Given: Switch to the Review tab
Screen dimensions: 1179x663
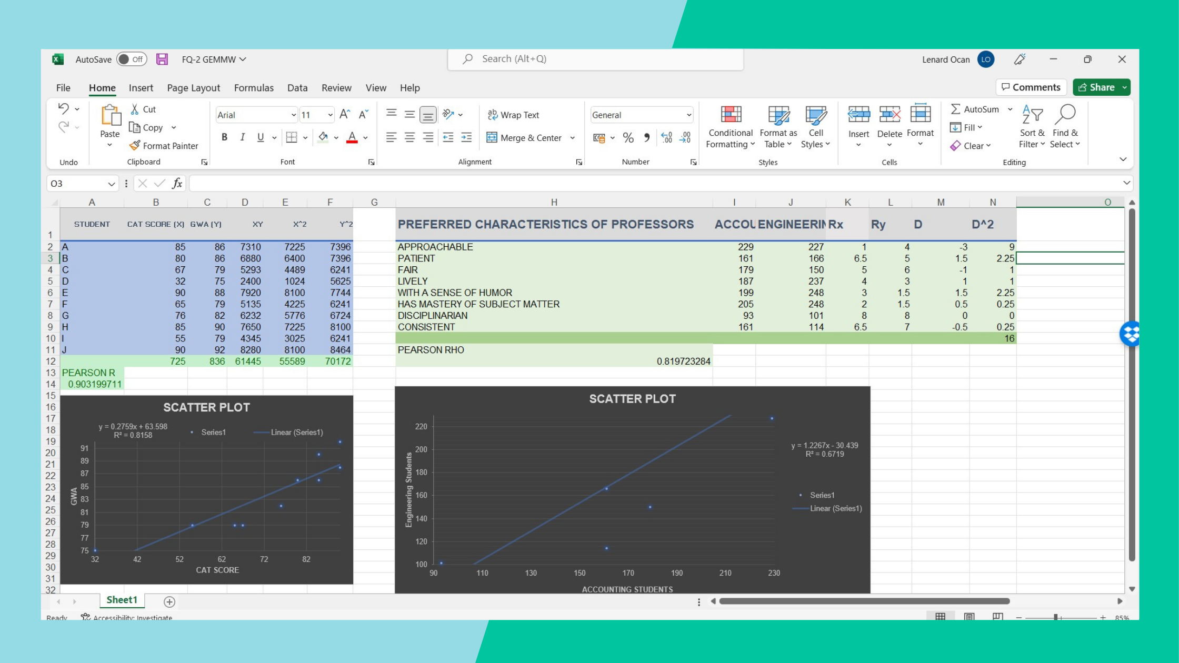Looking at the screenshot, I should 336,88.
